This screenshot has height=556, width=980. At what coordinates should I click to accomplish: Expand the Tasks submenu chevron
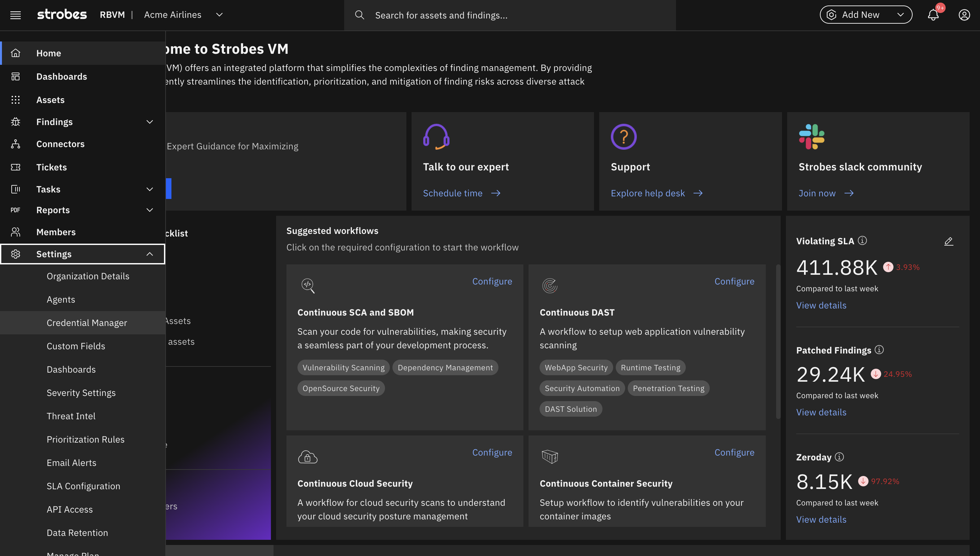pyautogui.click(x=150, y=189)
